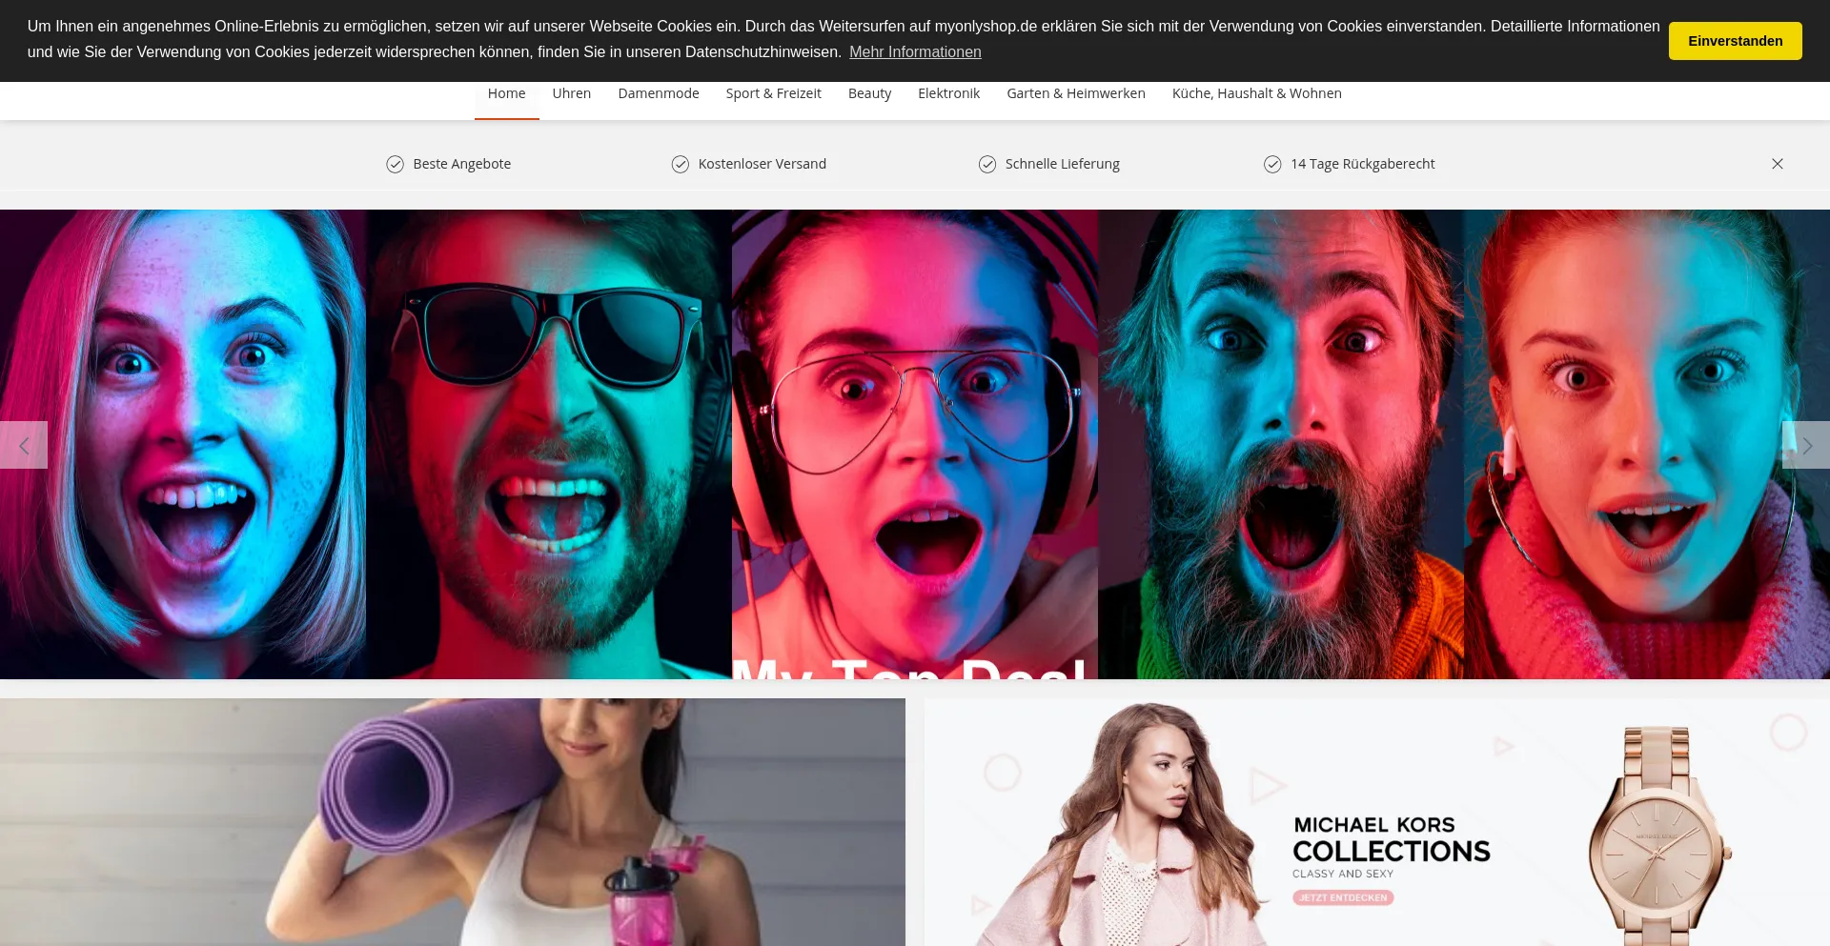The image size is (1830, 946).
Task: Open the Küche, Haushalt & Wohnen category
Action: [x=1257, y=93]
